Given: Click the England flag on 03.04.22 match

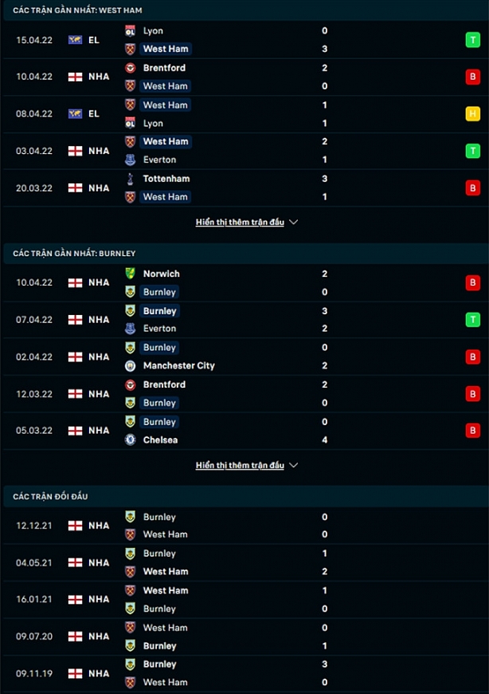Looking at the screenshot, I should [76, 151].
